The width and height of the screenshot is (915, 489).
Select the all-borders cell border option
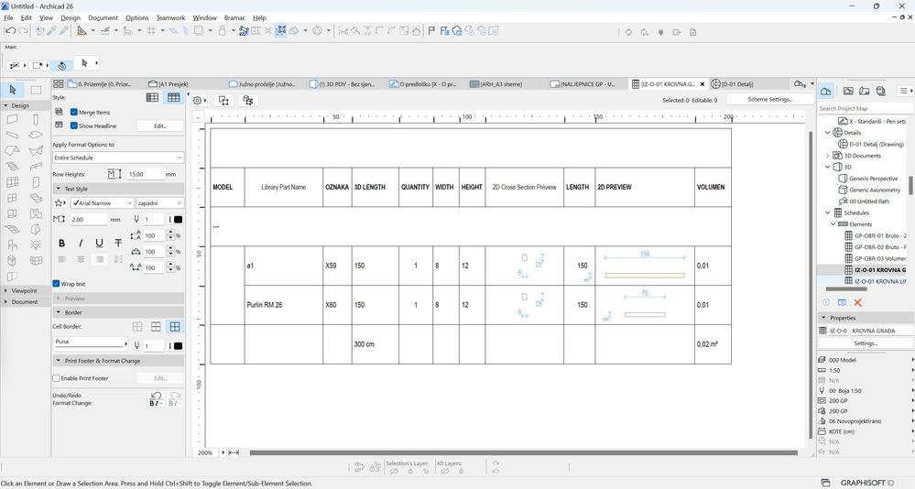coord(174,327)
